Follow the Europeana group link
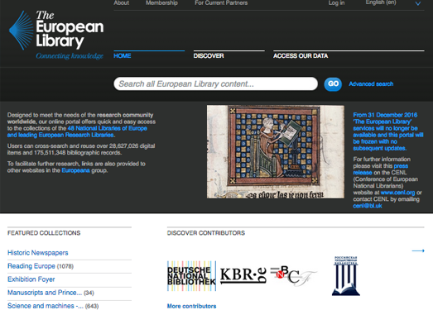433x310 pixels. [x=75, y=170]
